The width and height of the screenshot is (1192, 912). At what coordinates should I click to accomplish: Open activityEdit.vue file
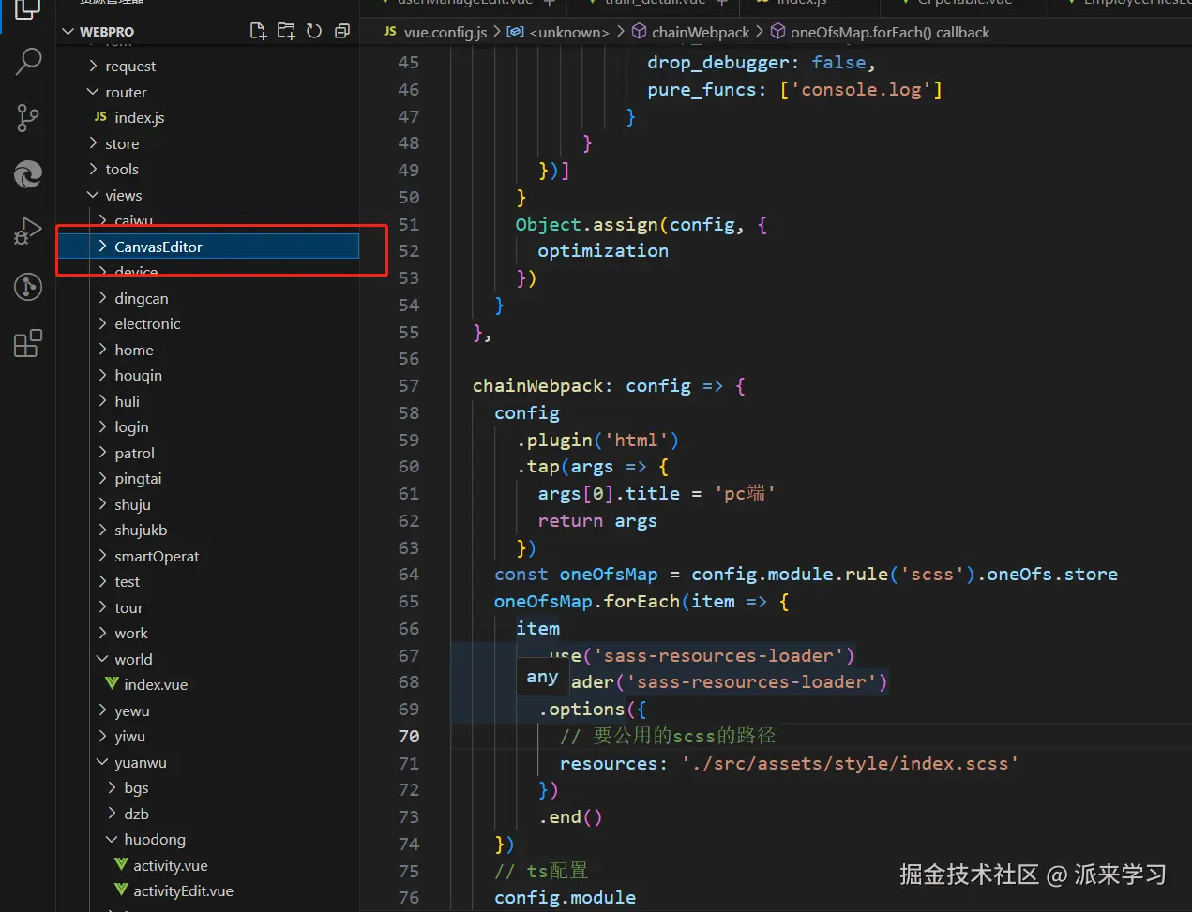pyautogui.click(x=183, y=890)
